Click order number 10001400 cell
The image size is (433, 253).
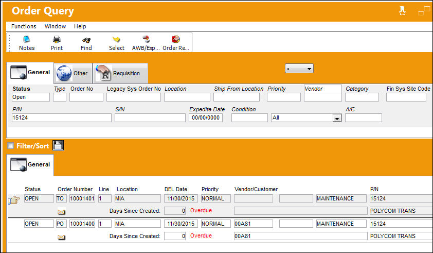pyautogui.click(x=82, y=224)
